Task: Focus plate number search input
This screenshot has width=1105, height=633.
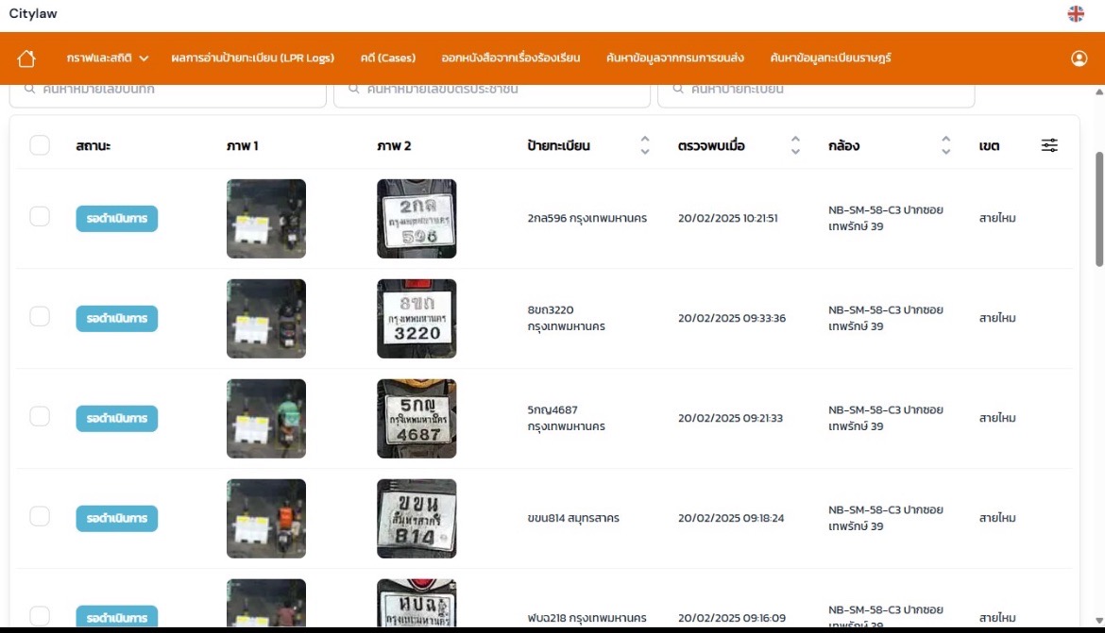Action: (x=816, y=94)
